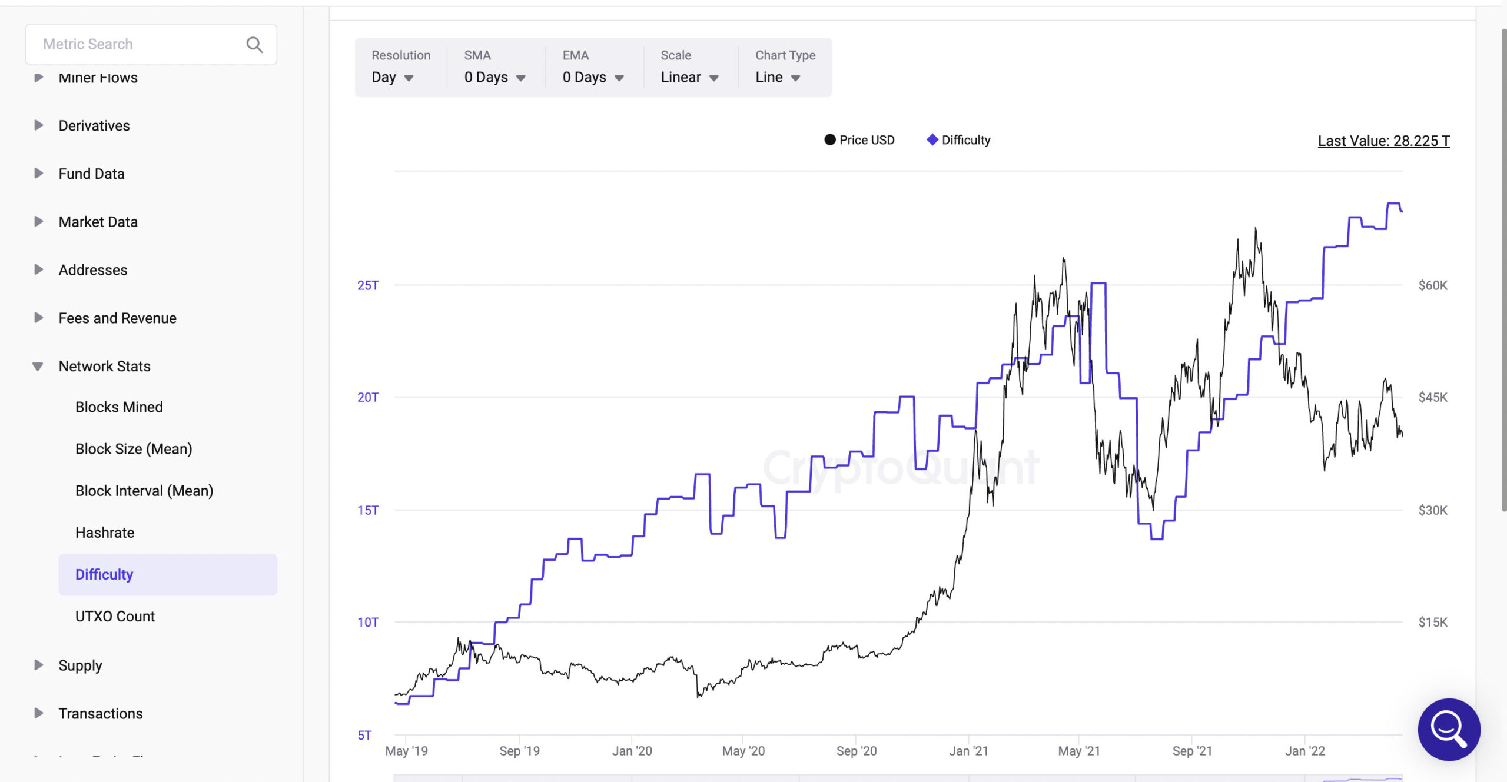Select Block Interval (Mean) metric

click(144, 491)
